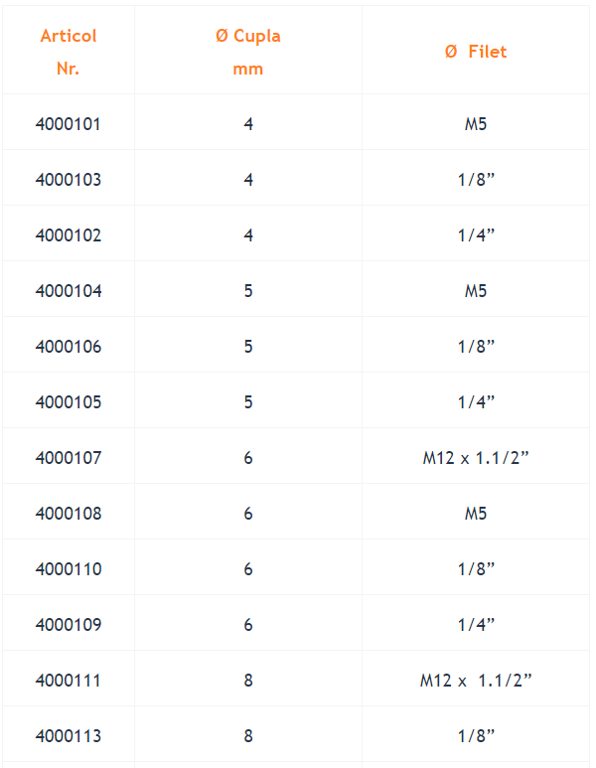Select article number 4000104
This screenshot has height=768, width=596.
click(69, 291)
